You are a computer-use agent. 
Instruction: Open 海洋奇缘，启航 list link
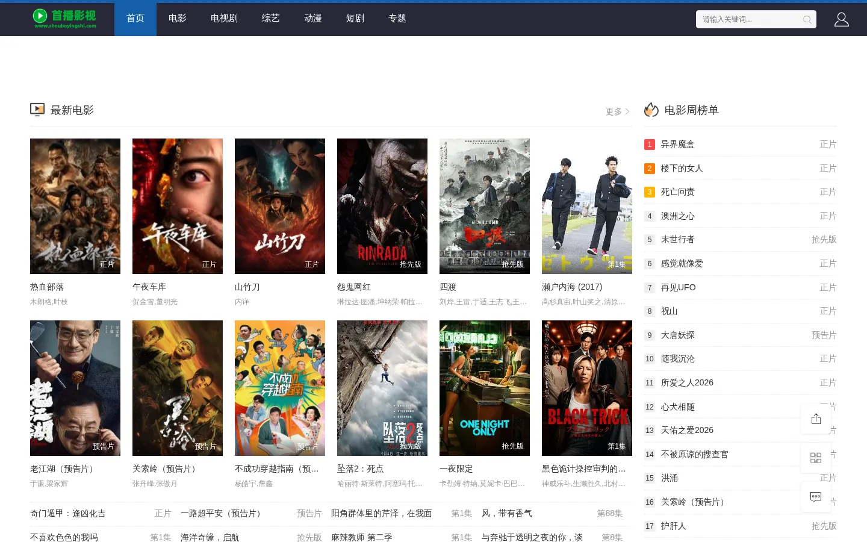tap(210, 537)
